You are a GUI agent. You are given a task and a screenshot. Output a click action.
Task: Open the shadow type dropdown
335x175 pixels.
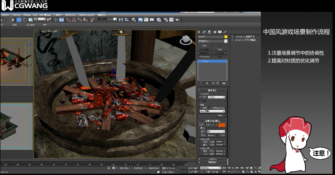pyautogui.click(x=212, y=111)
